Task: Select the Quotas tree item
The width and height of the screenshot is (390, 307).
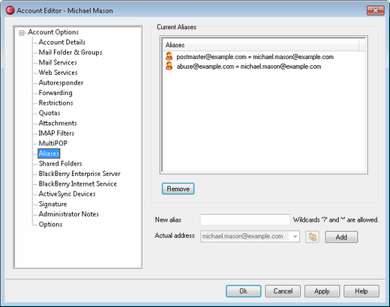Action: pos(49,113)
